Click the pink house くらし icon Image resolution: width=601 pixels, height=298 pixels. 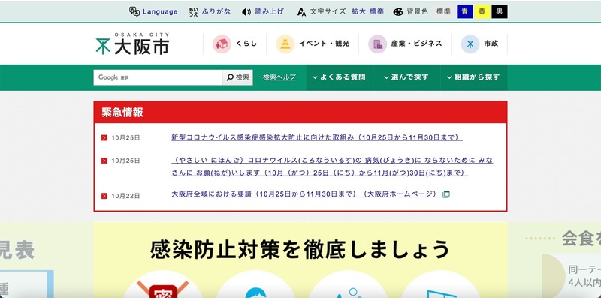(222, 44)
